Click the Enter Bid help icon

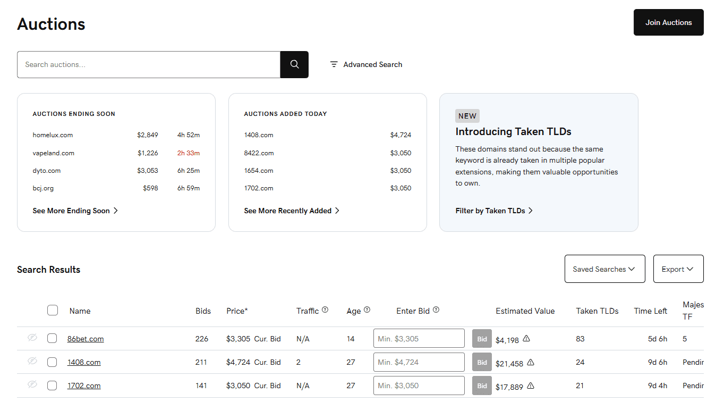(436, 310)
